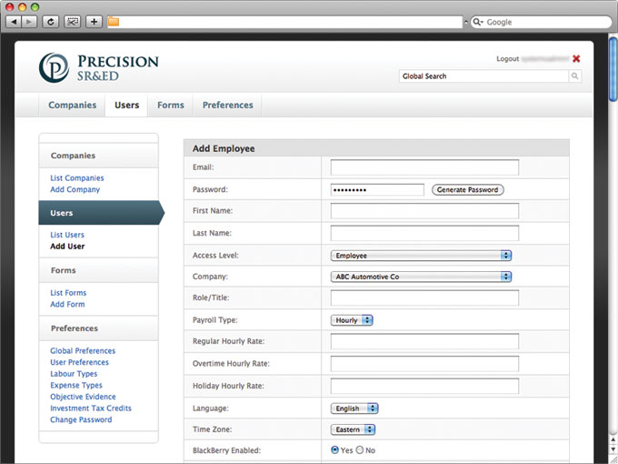Close the browser window with red button
618x464 pixels.
(x=10, y=6)
